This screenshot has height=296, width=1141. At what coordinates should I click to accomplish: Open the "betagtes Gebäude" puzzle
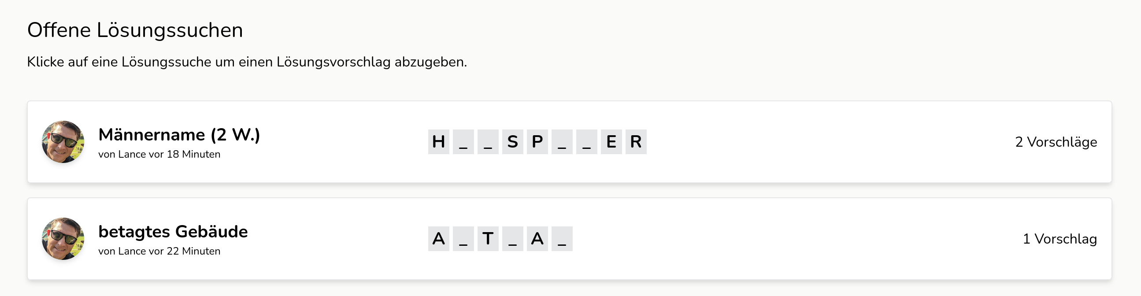point(173,232)
